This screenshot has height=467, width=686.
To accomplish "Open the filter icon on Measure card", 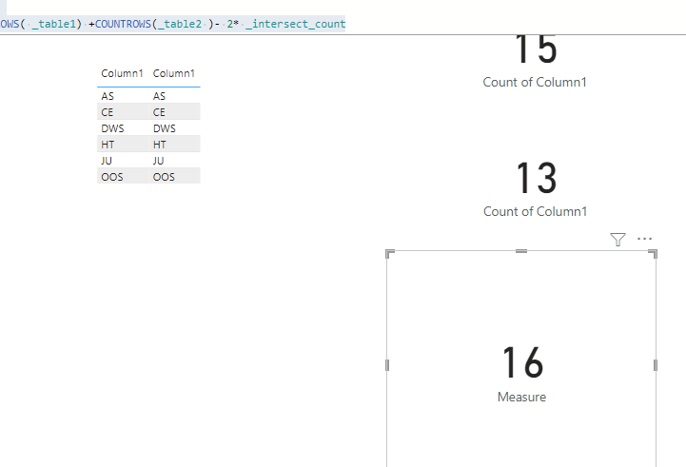I will tap(617, 239).
